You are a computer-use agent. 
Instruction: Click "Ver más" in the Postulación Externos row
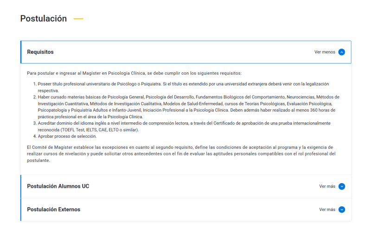[x=327, y=210]
